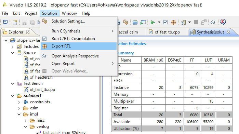
Task: Click the BRAM_18K column header
Action: tap(153, 60)
